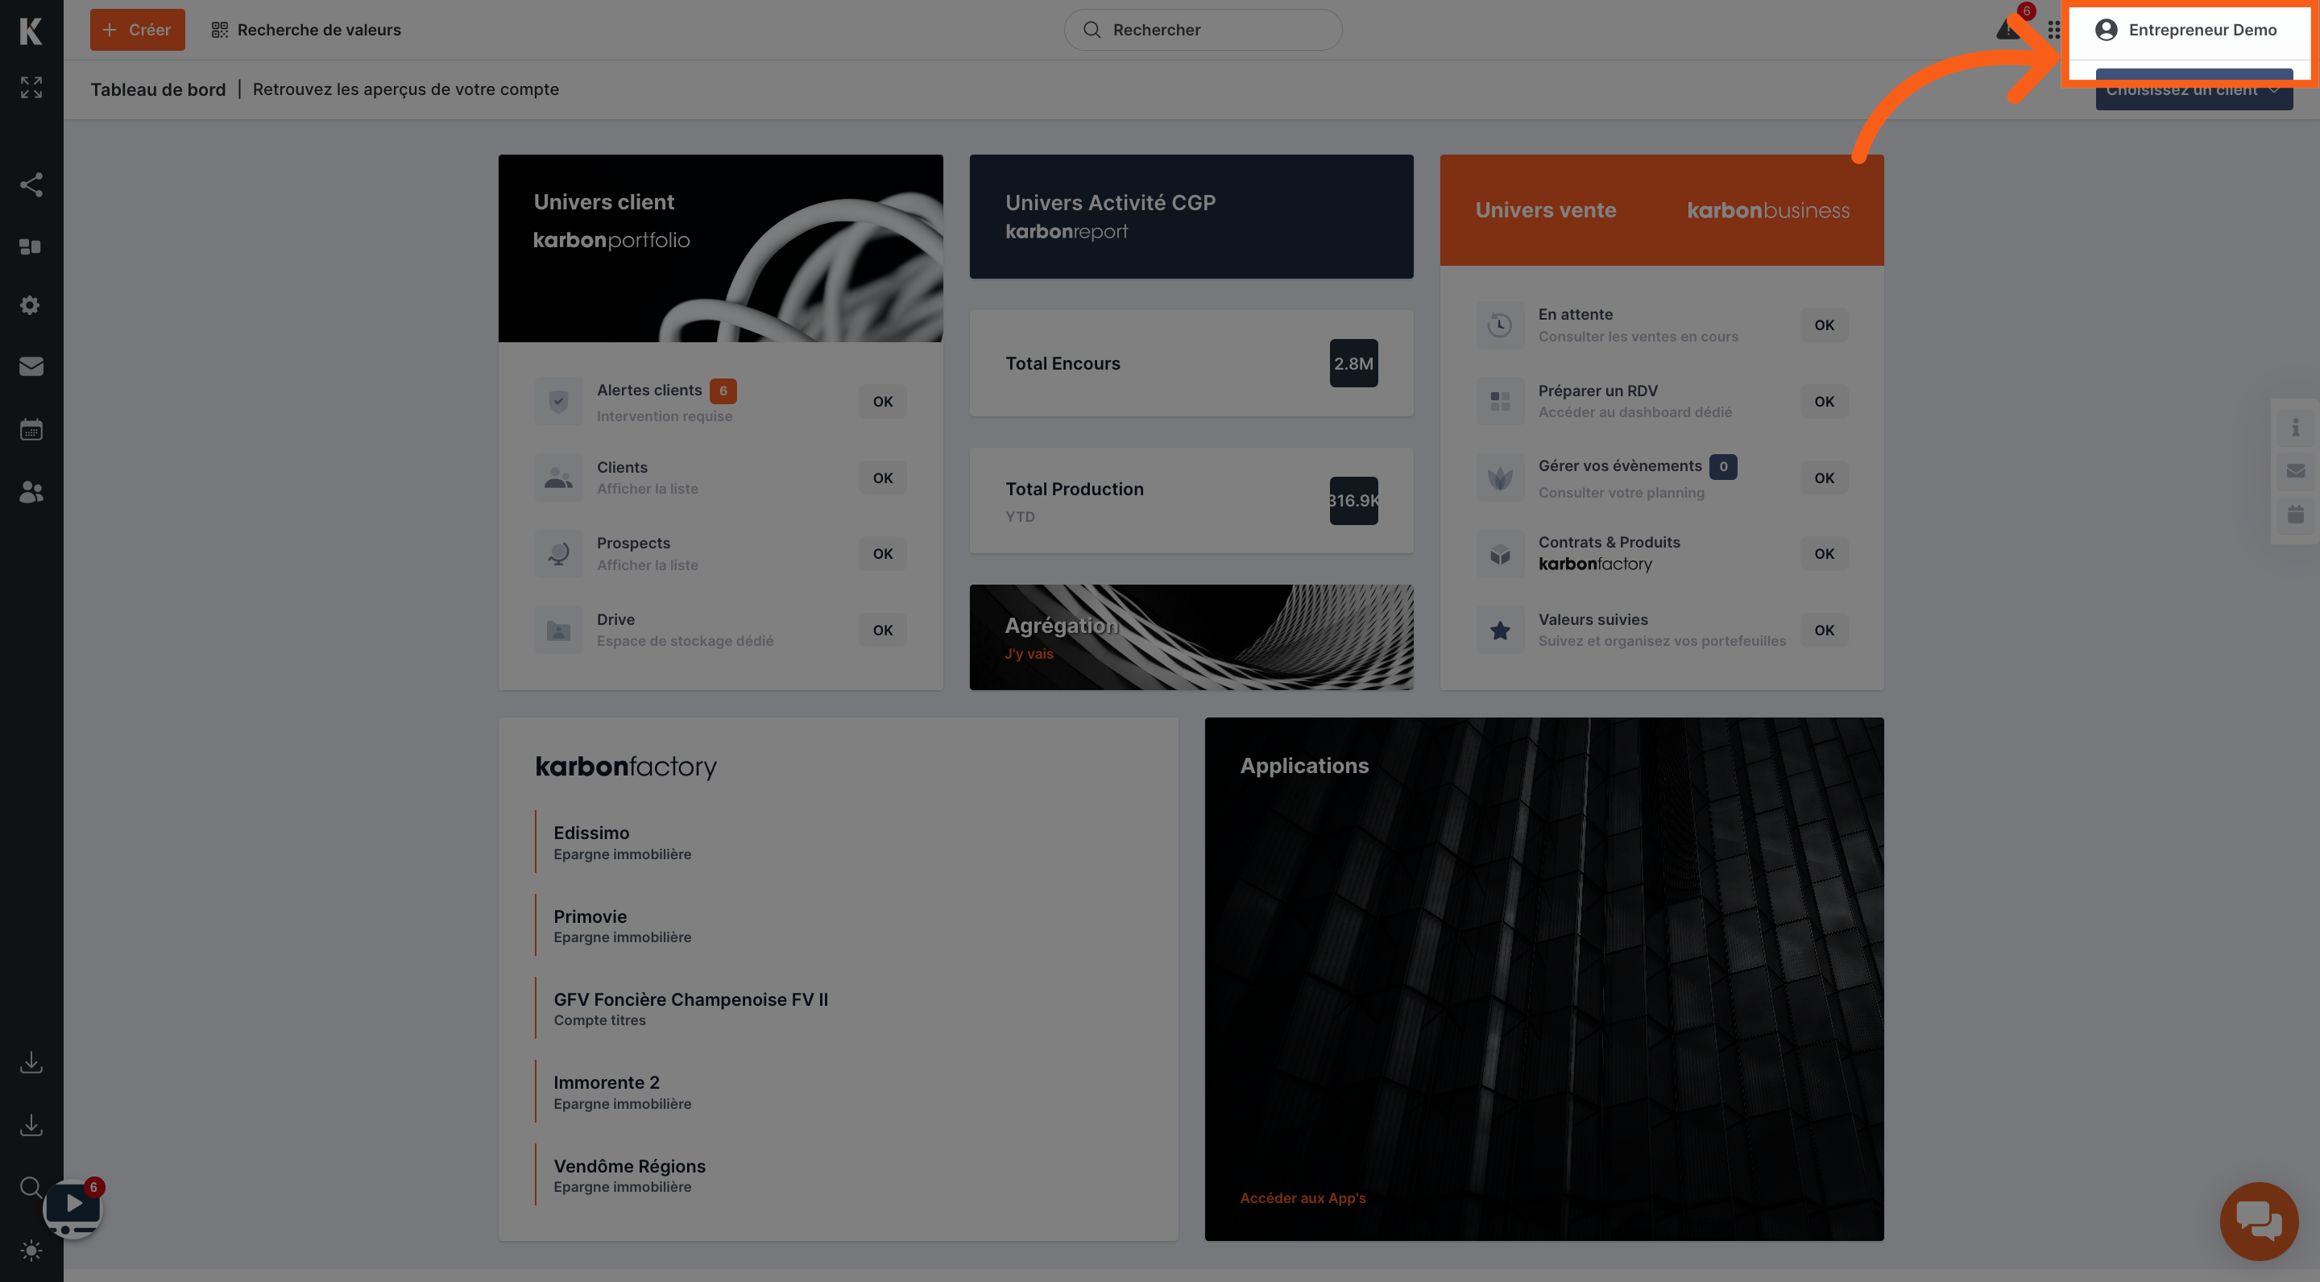
Task: Open the video tutorial player widget
Action: coord(73,1207)
